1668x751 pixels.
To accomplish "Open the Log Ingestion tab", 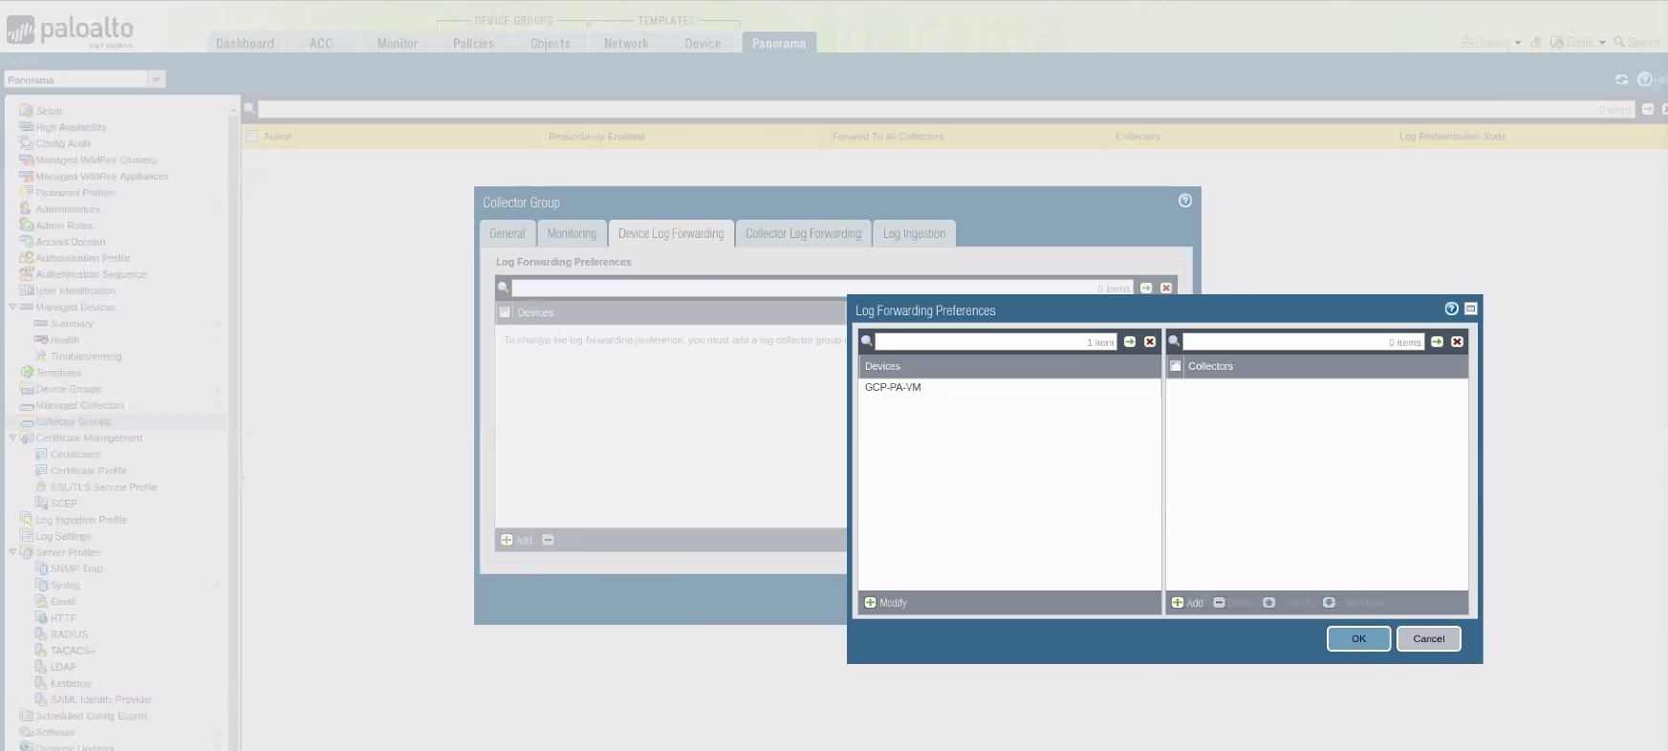I will [x=914, y=234].
